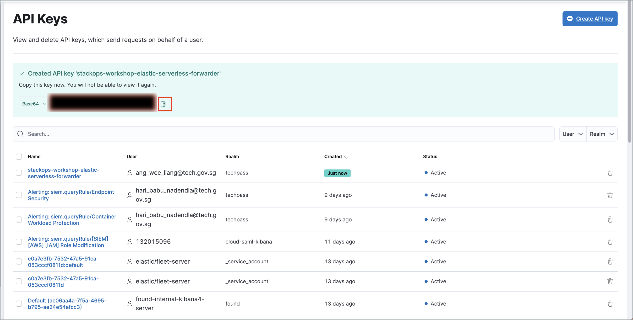Sort by the User column header
Image resolution: width=633 pixels, height=320 pixels.
pos(132,157)
